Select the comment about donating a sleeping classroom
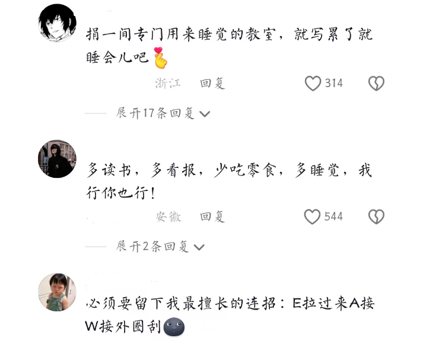Viewport: 423px width, 341px height. click(230, 46)
